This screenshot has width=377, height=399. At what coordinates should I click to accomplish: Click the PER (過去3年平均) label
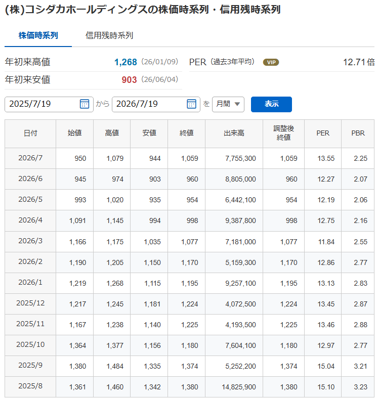[x=222, y=62]
